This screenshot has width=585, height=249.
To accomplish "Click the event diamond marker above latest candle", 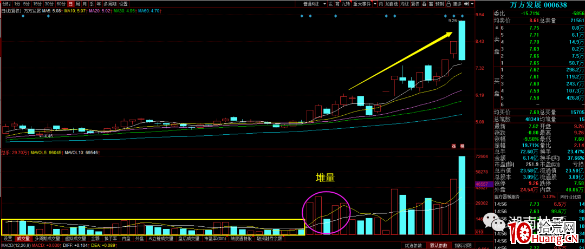I will coord(462,16).
